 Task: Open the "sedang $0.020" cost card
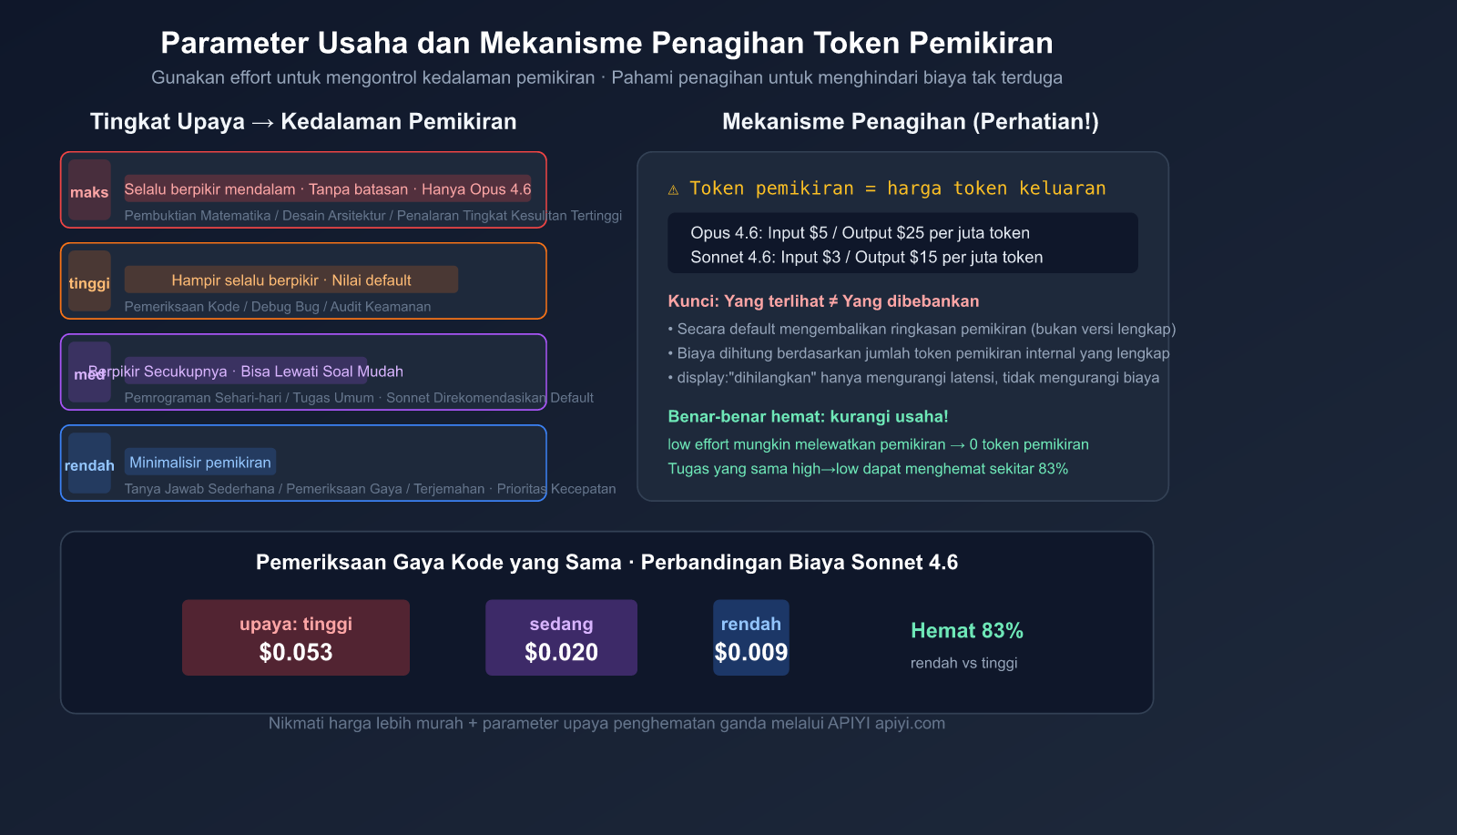561,637
